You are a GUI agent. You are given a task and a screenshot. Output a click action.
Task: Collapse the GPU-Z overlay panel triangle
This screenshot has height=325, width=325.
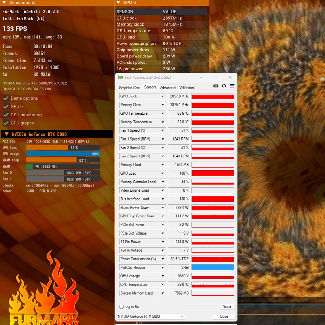pyautogui.click(x=118, y=3)
